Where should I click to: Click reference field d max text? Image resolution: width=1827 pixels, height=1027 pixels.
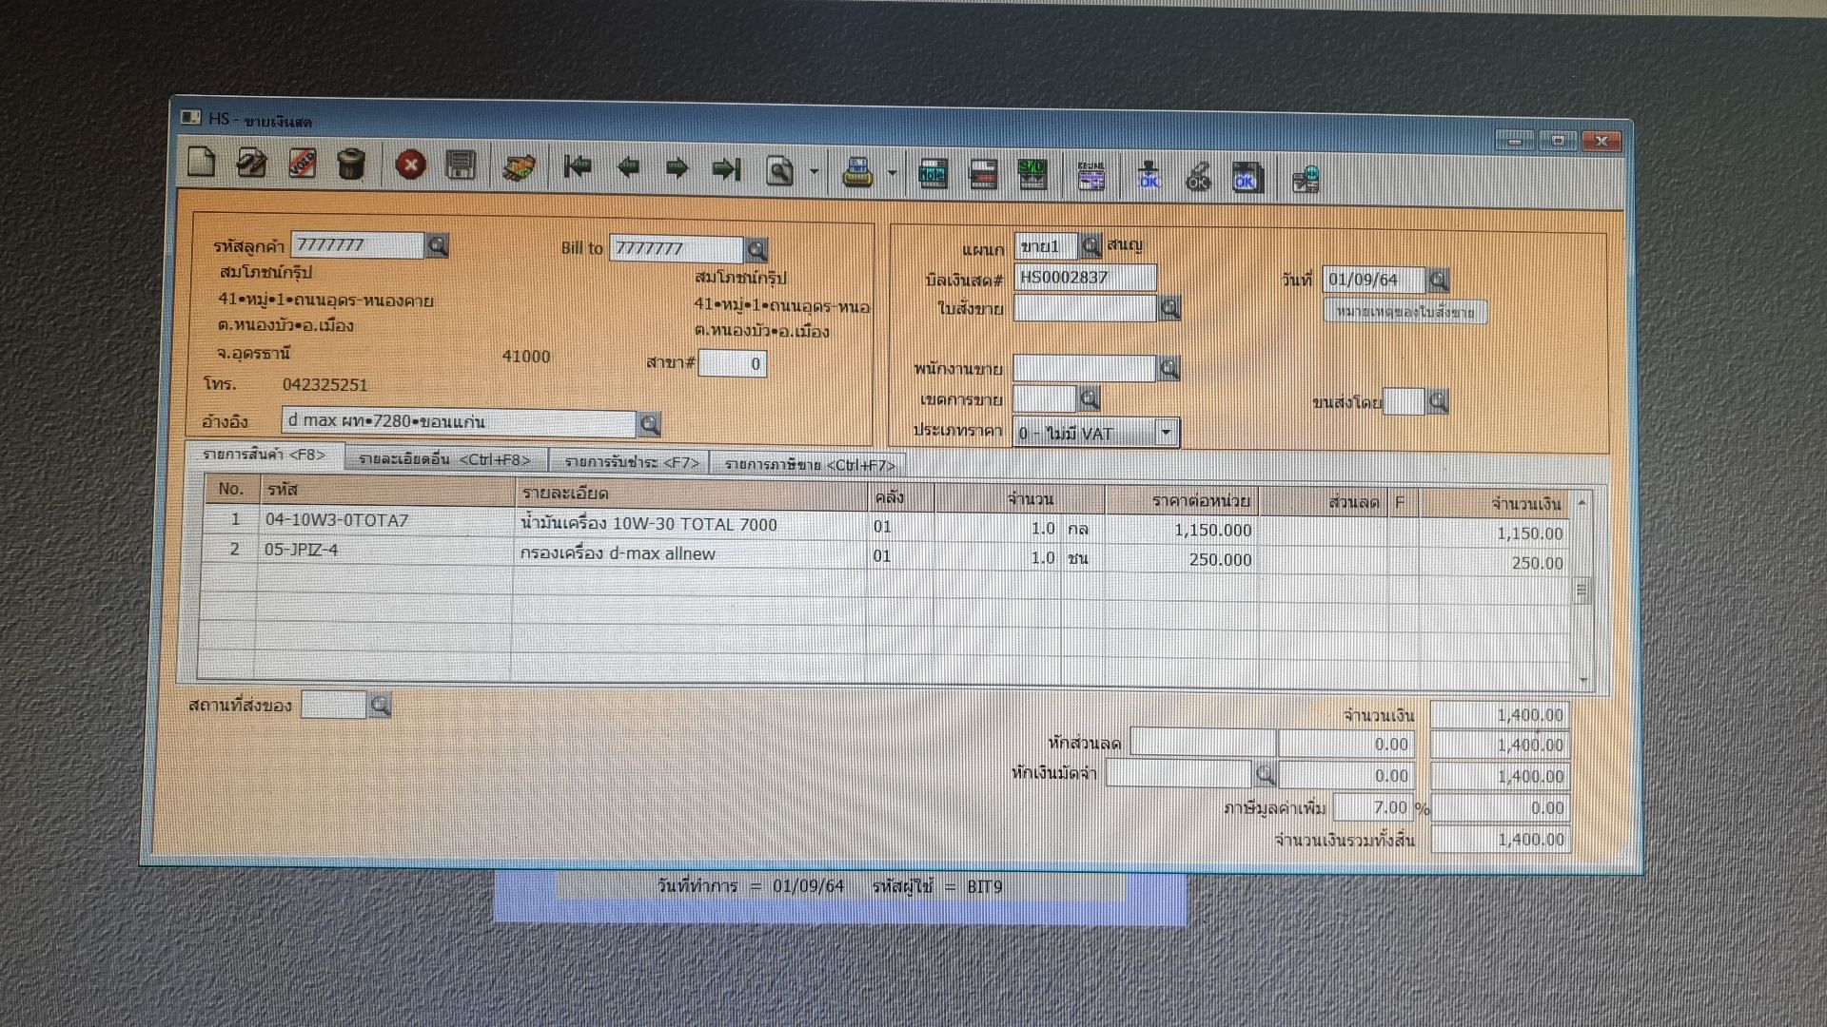(x=459, y=422)
